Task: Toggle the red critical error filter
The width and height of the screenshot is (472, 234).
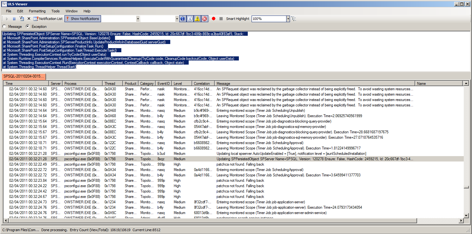Action: click(205, 19)
